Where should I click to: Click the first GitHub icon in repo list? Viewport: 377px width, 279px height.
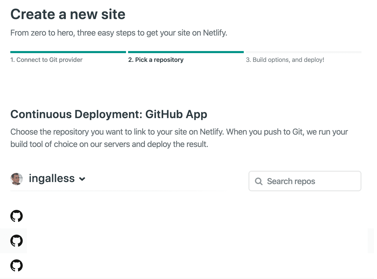pyautogui.click(x=17, y=216)
